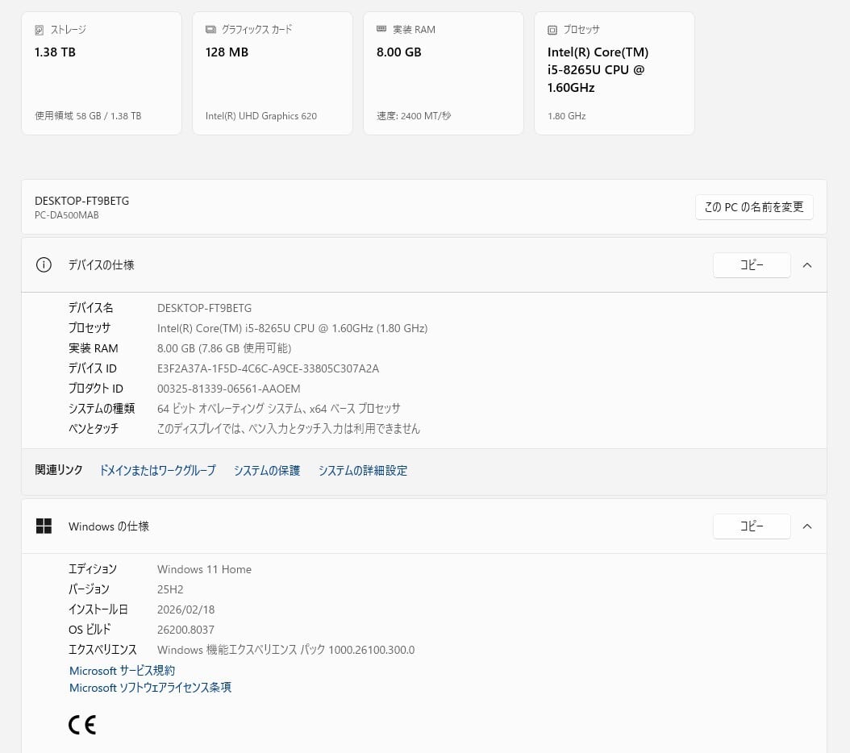Click the storage icon in the ストレージ card
850x753 pixels.
coord(40,30)
